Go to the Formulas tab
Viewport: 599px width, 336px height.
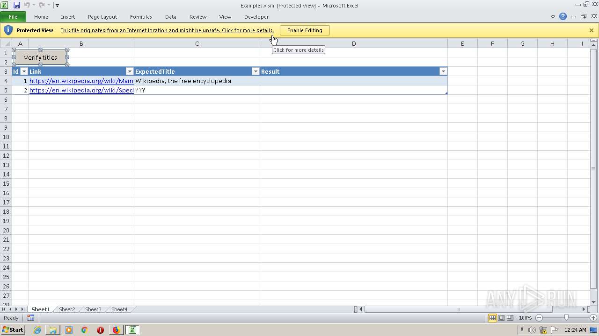(x=141, y=17)
